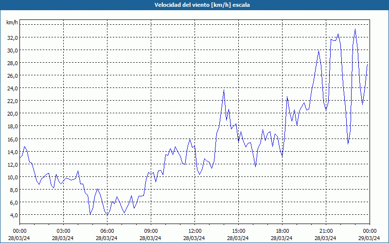Viewport: 389px width, 243px height.
Task: Select the '14,0' y-axis value
Action: [12, 152]
